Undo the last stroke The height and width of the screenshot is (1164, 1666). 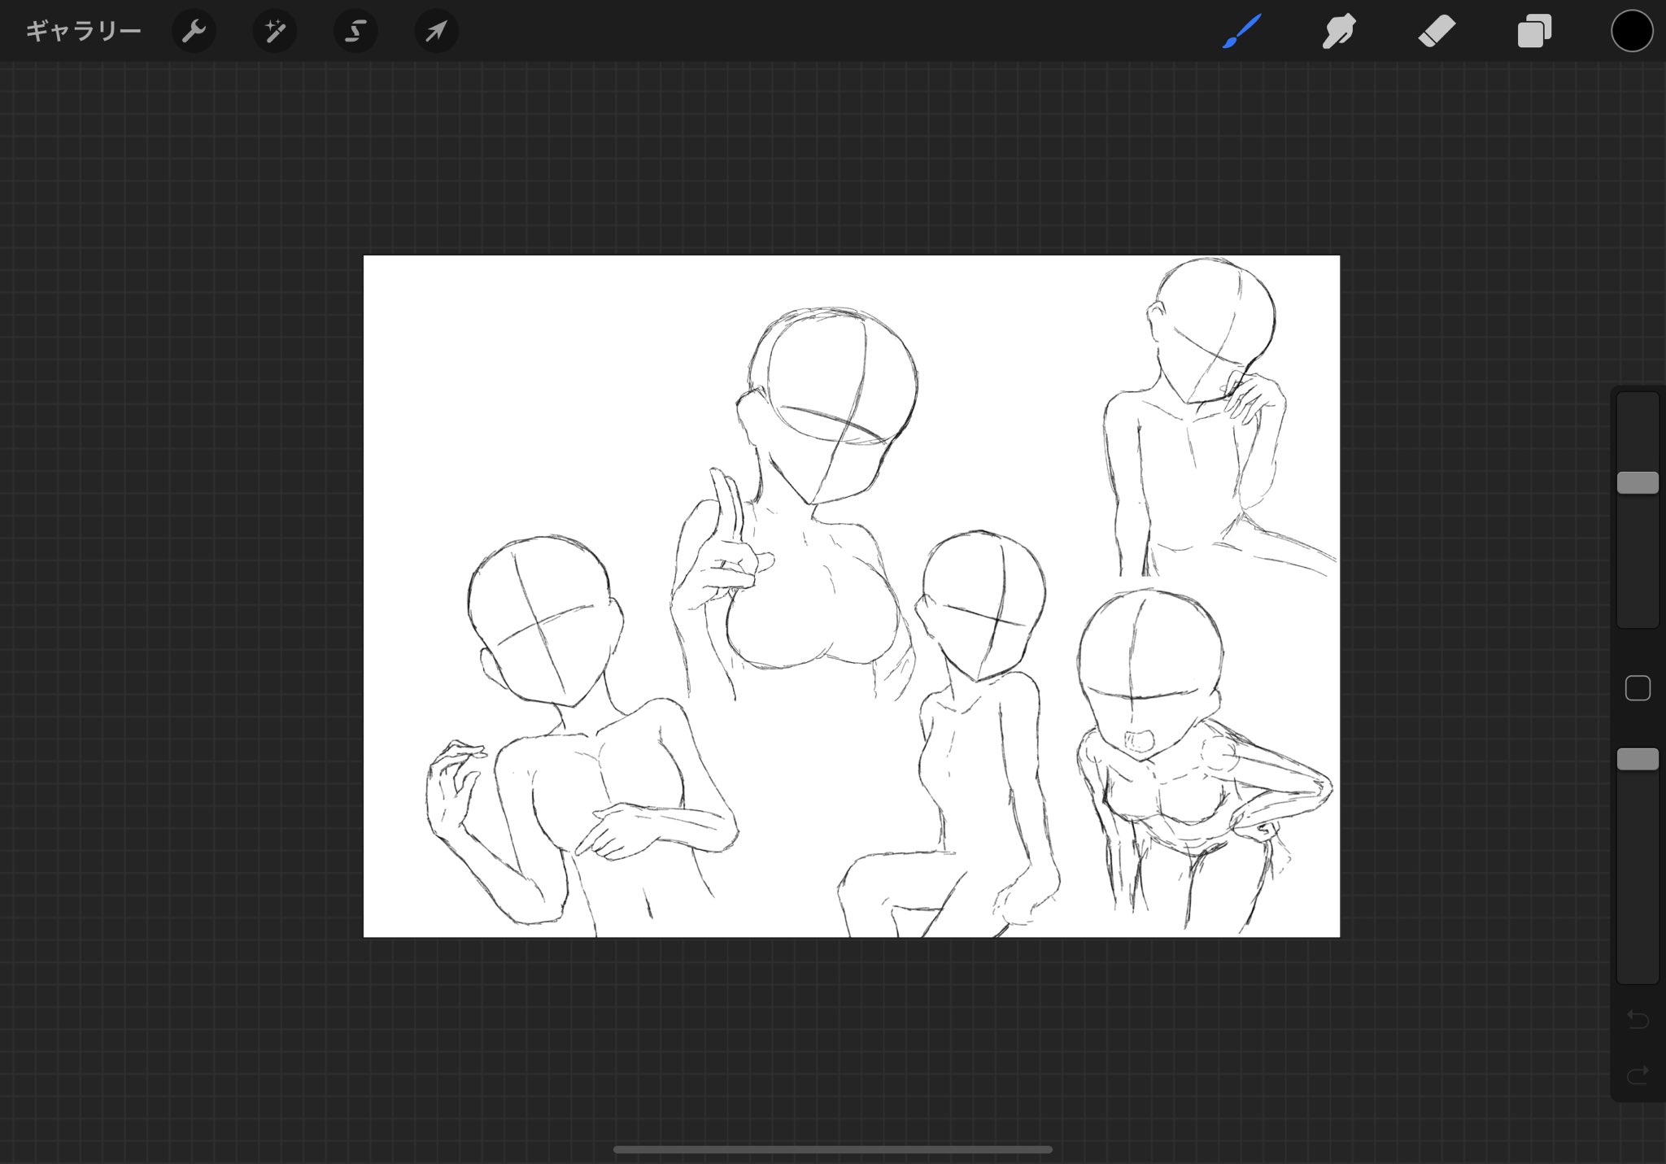click(1637, 1019)
